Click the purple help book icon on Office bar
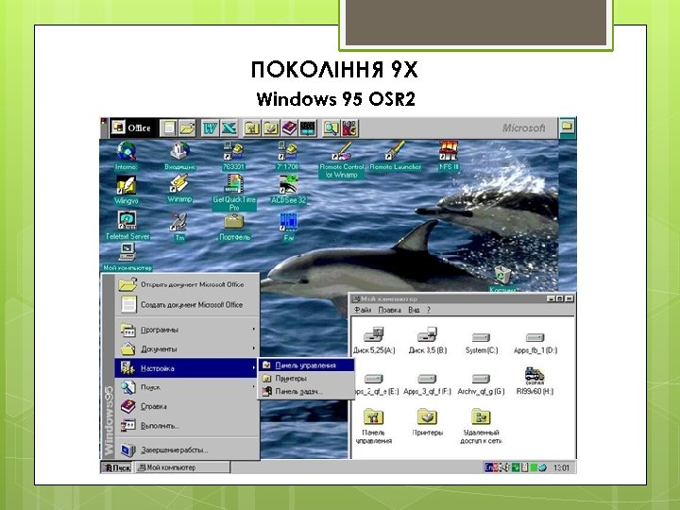Viewport: 680px width, 510px height. pos(289,127)
